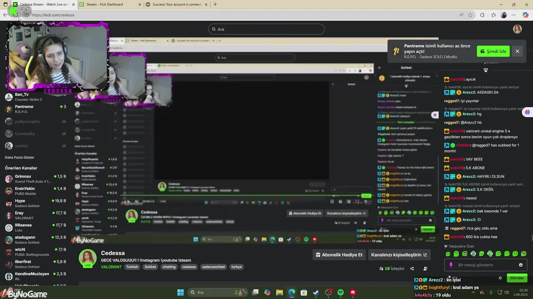Click the Kick search field Ara
Image resolution: width=533 pixels, height=299 pixels.
coord(266,29)
